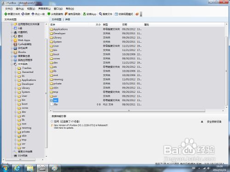Viewport: 230px width, 172px height.
Task: Open Internet Explorer from the taskbar
Action: 17,168
